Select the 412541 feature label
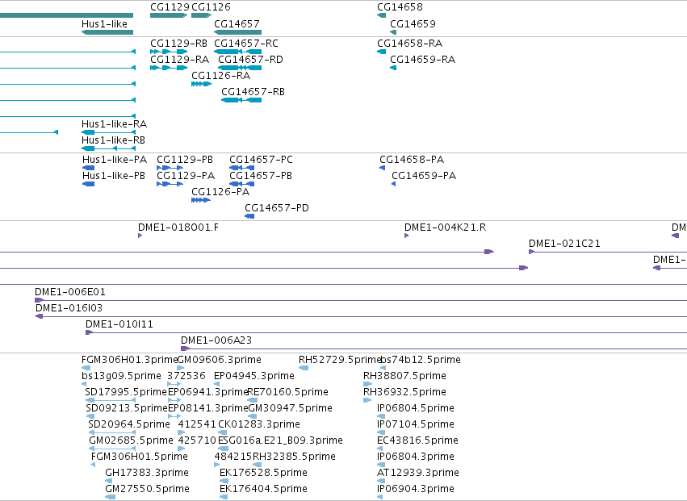The height and width of the screenshot is (501, 687). pyautogui.click(x=197, y=425)
